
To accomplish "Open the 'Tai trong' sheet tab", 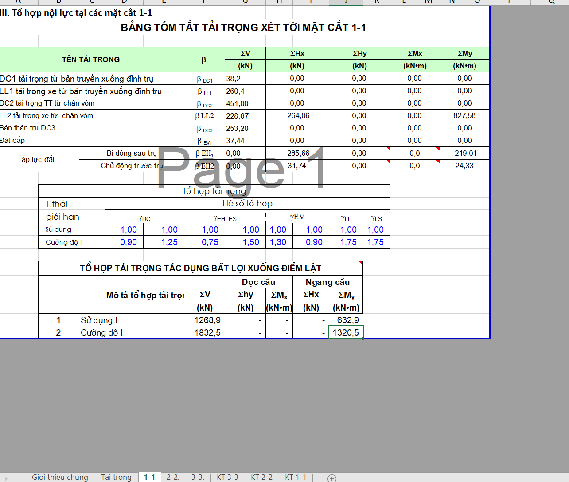I will [116, 477].
